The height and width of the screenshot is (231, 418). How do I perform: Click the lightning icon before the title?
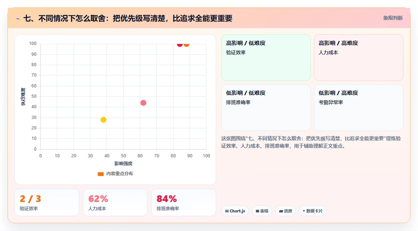click(18, 19)
